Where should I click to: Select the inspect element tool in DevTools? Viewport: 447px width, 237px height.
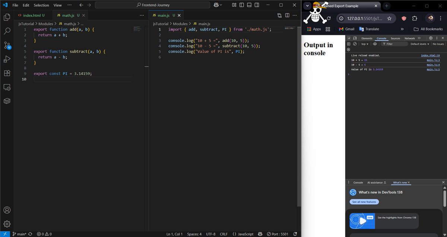click(349, 38)
